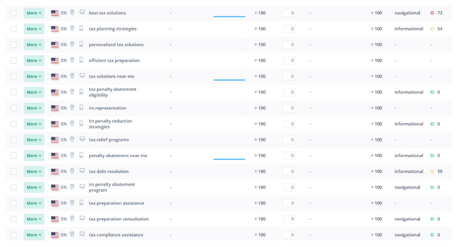This screenshot has width=465, height=247.
Task: Click location pin in 'irs representation' row
Action: (x=72, y=108)
